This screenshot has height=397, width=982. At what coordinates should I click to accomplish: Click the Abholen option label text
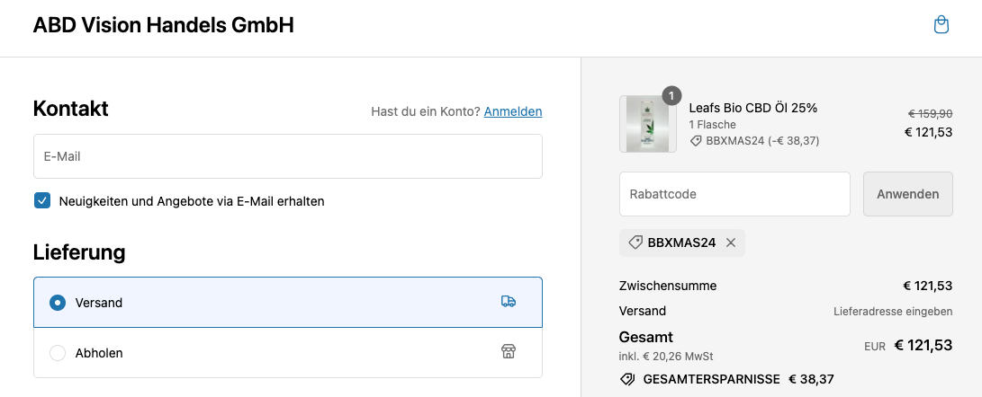coord(99,353)
